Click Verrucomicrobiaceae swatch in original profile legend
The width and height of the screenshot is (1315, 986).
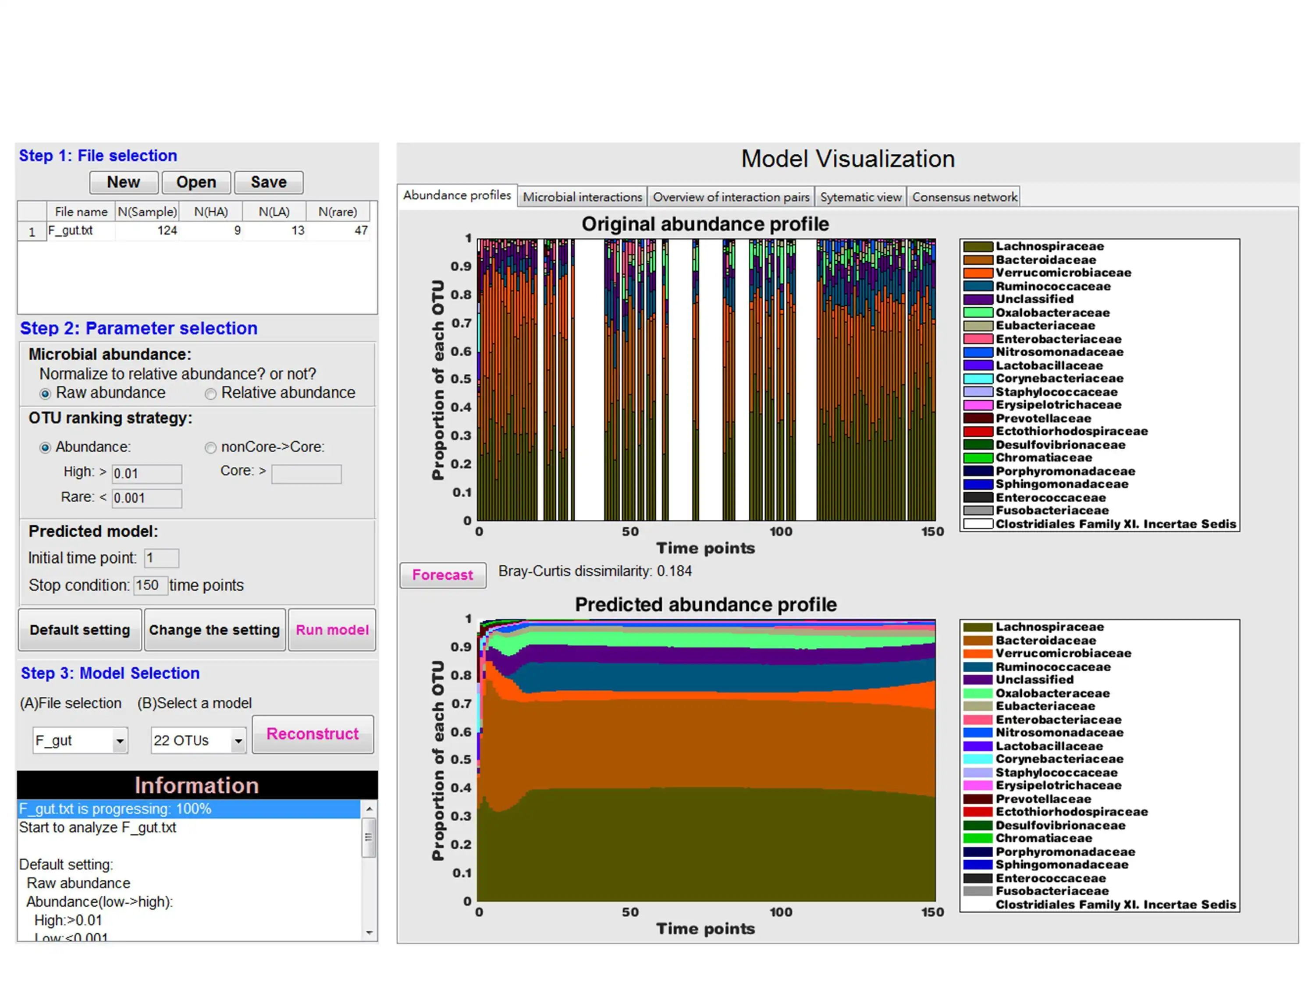pos(978,273)
